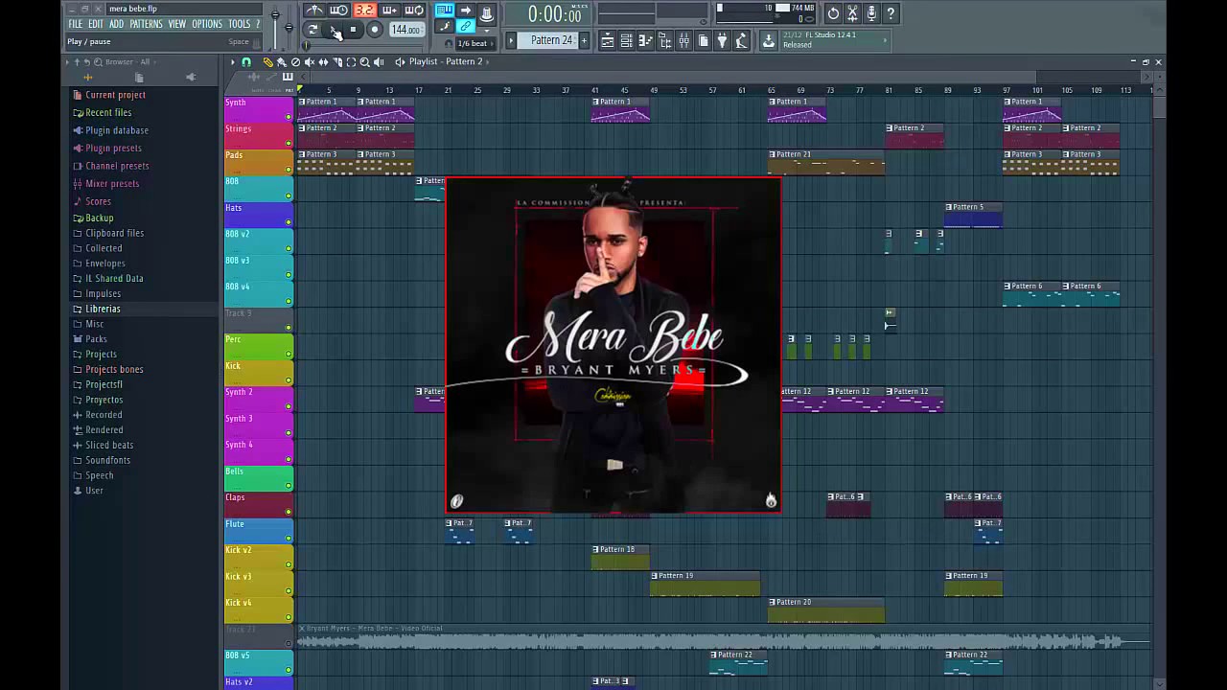Open the plugin picker plug icon
This screenshot has width=1227, height=690.
coord(722,40)
